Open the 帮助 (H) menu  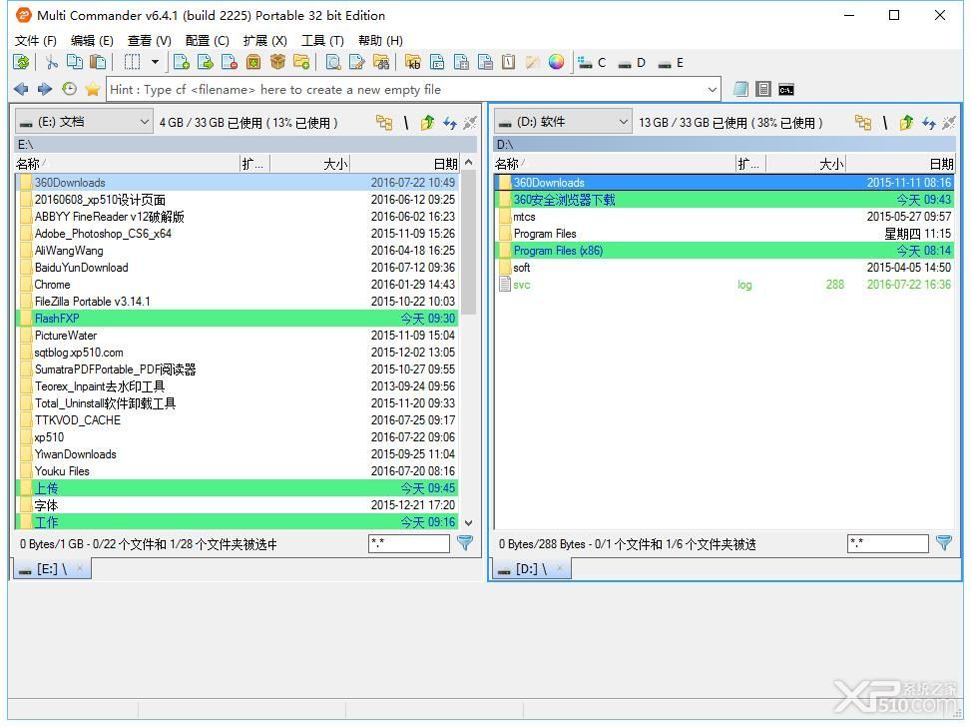click(380, 40)
